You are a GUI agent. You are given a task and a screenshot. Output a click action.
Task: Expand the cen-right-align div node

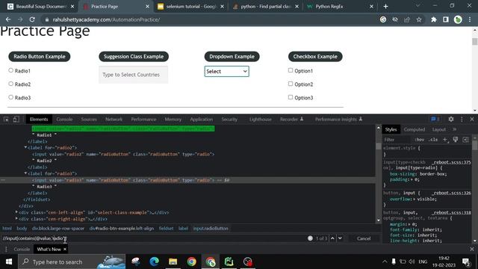16,219
